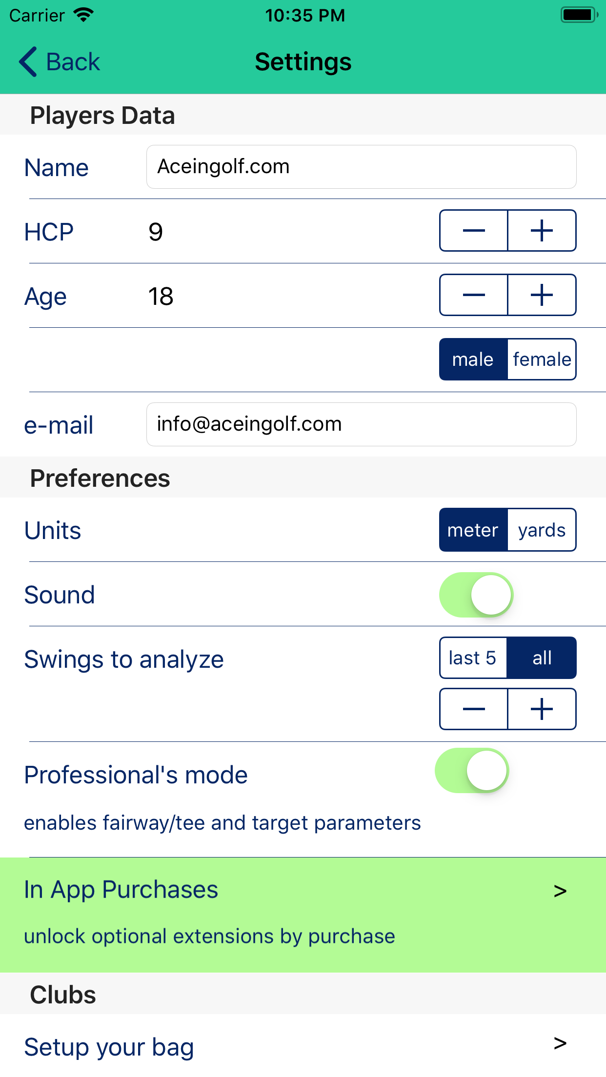
Task: Open In App Purchases arrow
Action: click(x=560, y=891)
